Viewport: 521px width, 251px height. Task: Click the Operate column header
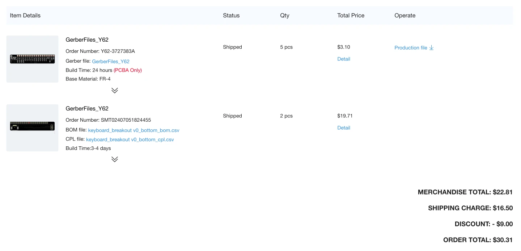[x=405, y=16]
